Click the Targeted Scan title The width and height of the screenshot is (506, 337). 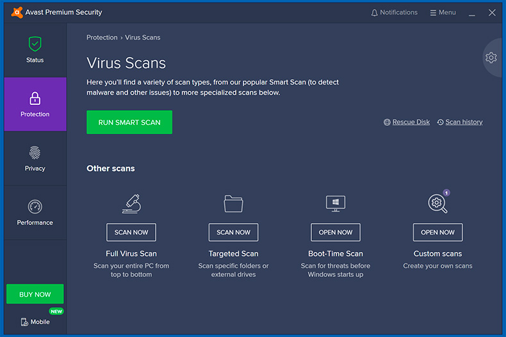233,254
